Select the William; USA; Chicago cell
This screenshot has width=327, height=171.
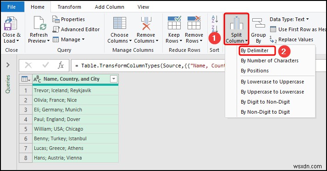coord(76,129)
